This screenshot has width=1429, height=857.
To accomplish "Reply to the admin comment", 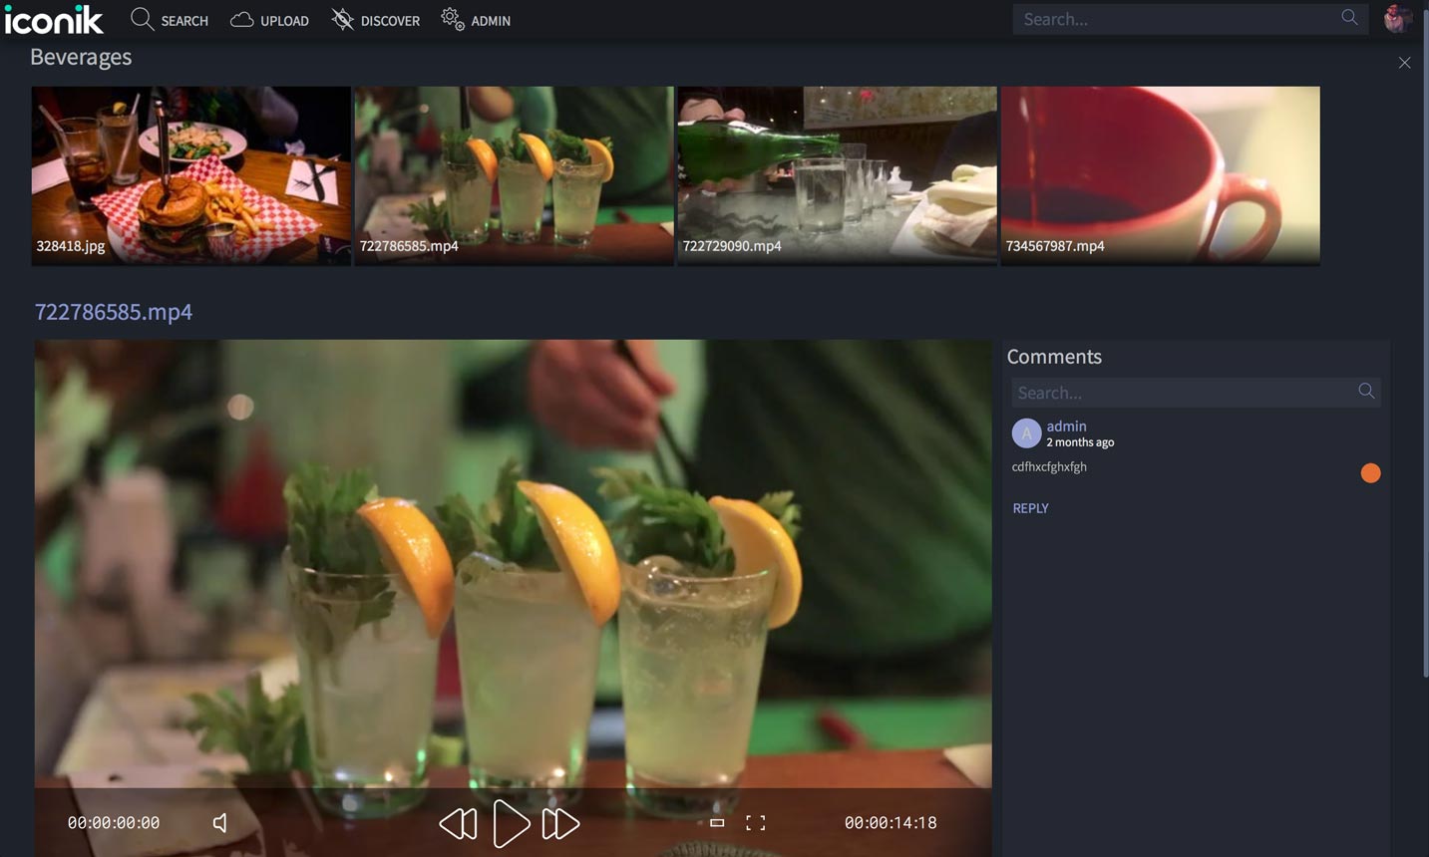I will [1030, 508].
